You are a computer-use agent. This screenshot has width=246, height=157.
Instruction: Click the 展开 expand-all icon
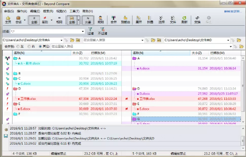139,20
